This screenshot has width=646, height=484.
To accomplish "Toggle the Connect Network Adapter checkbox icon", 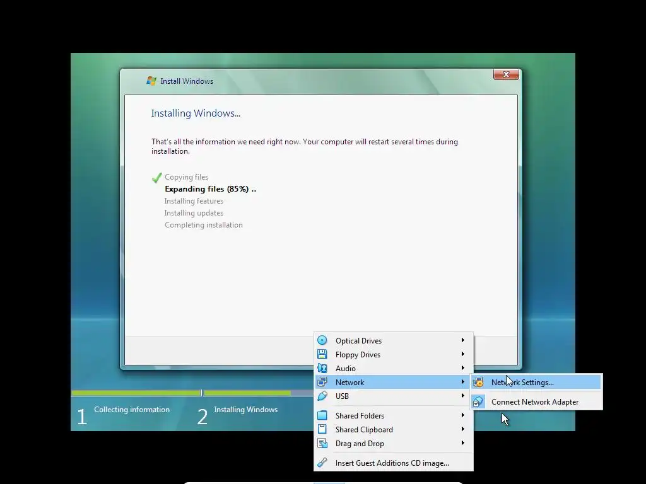I will pyautogui.click(x=478, y=401).
